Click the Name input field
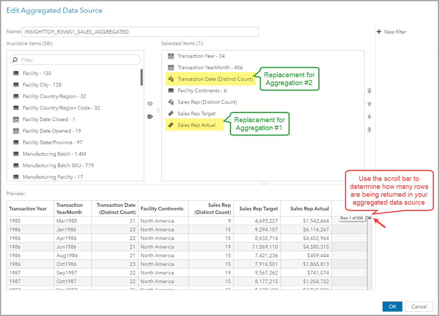The width and height of the screenshot is (439, 316). pos(140,32)
